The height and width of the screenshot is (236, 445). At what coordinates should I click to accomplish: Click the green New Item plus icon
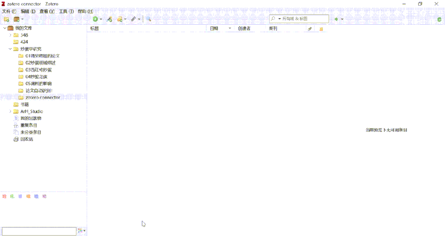point(95,19)
